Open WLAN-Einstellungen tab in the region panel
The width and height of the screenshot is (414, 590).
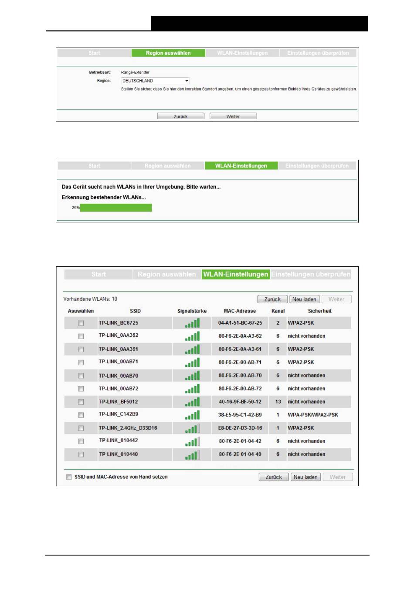[x=242, y=53]
